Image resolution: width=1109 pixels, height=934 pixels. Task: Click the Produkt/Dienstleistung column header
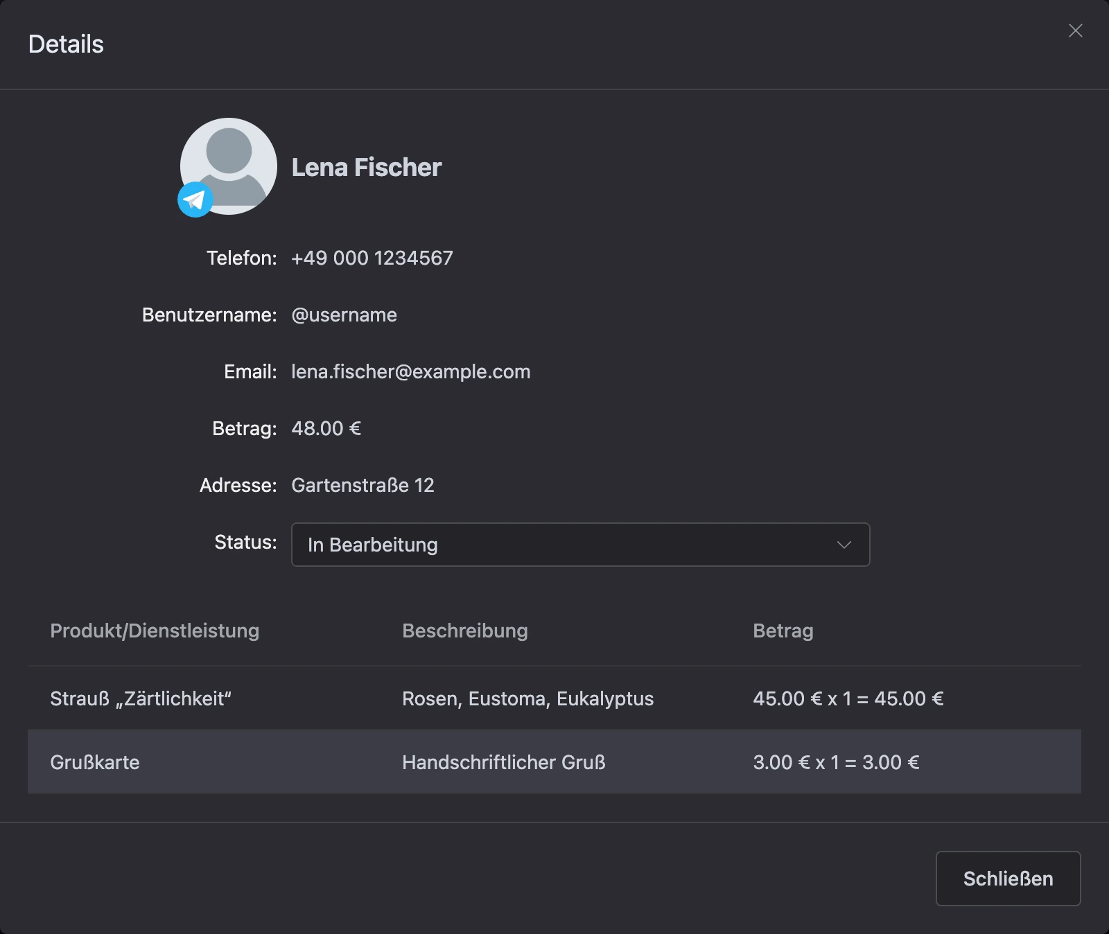155,631
